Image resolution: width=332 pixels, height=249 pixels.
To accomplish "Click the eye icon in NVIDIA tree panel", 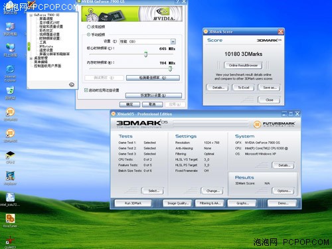I will 72,84.
